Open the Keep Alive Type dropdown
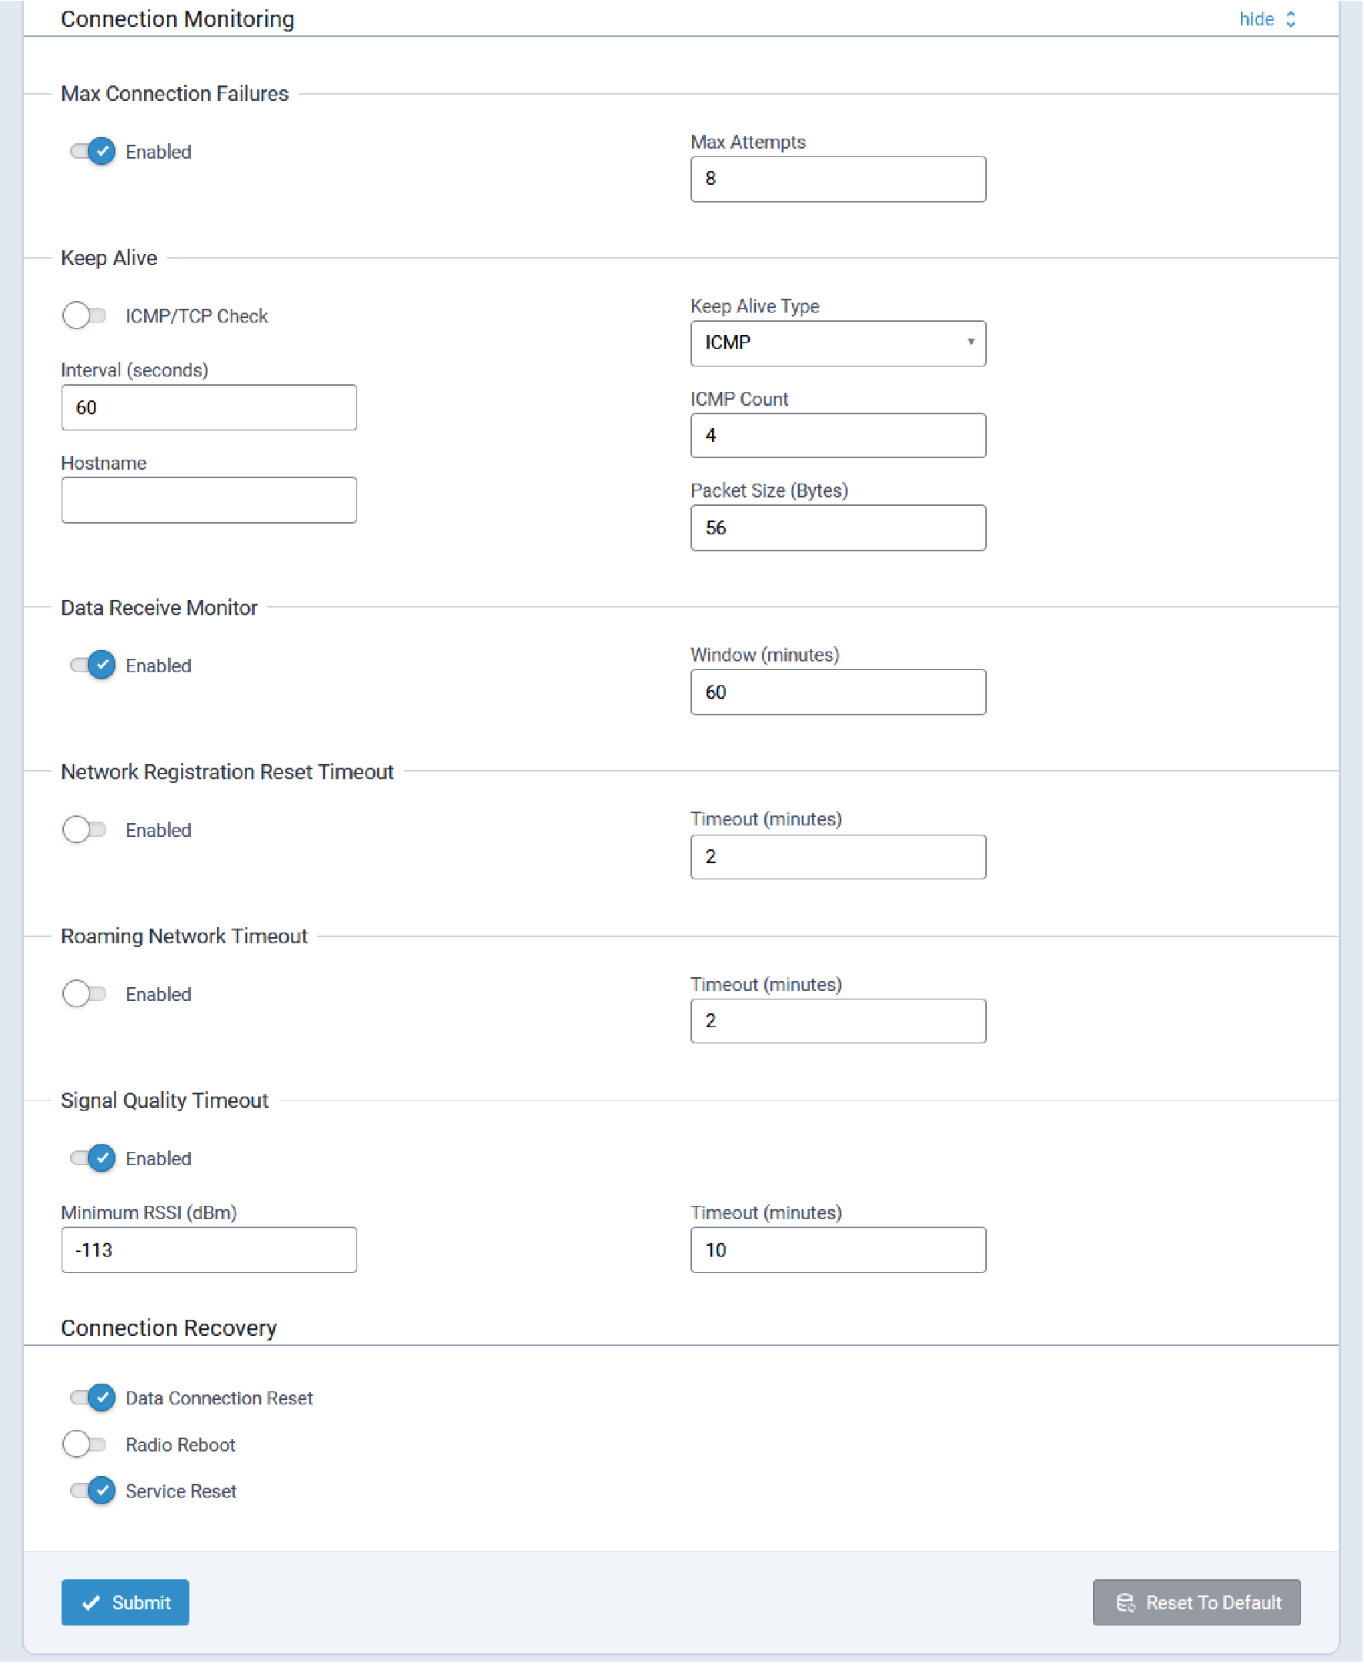This screenshot has height=1664, width=1364. tap(837, 343)
